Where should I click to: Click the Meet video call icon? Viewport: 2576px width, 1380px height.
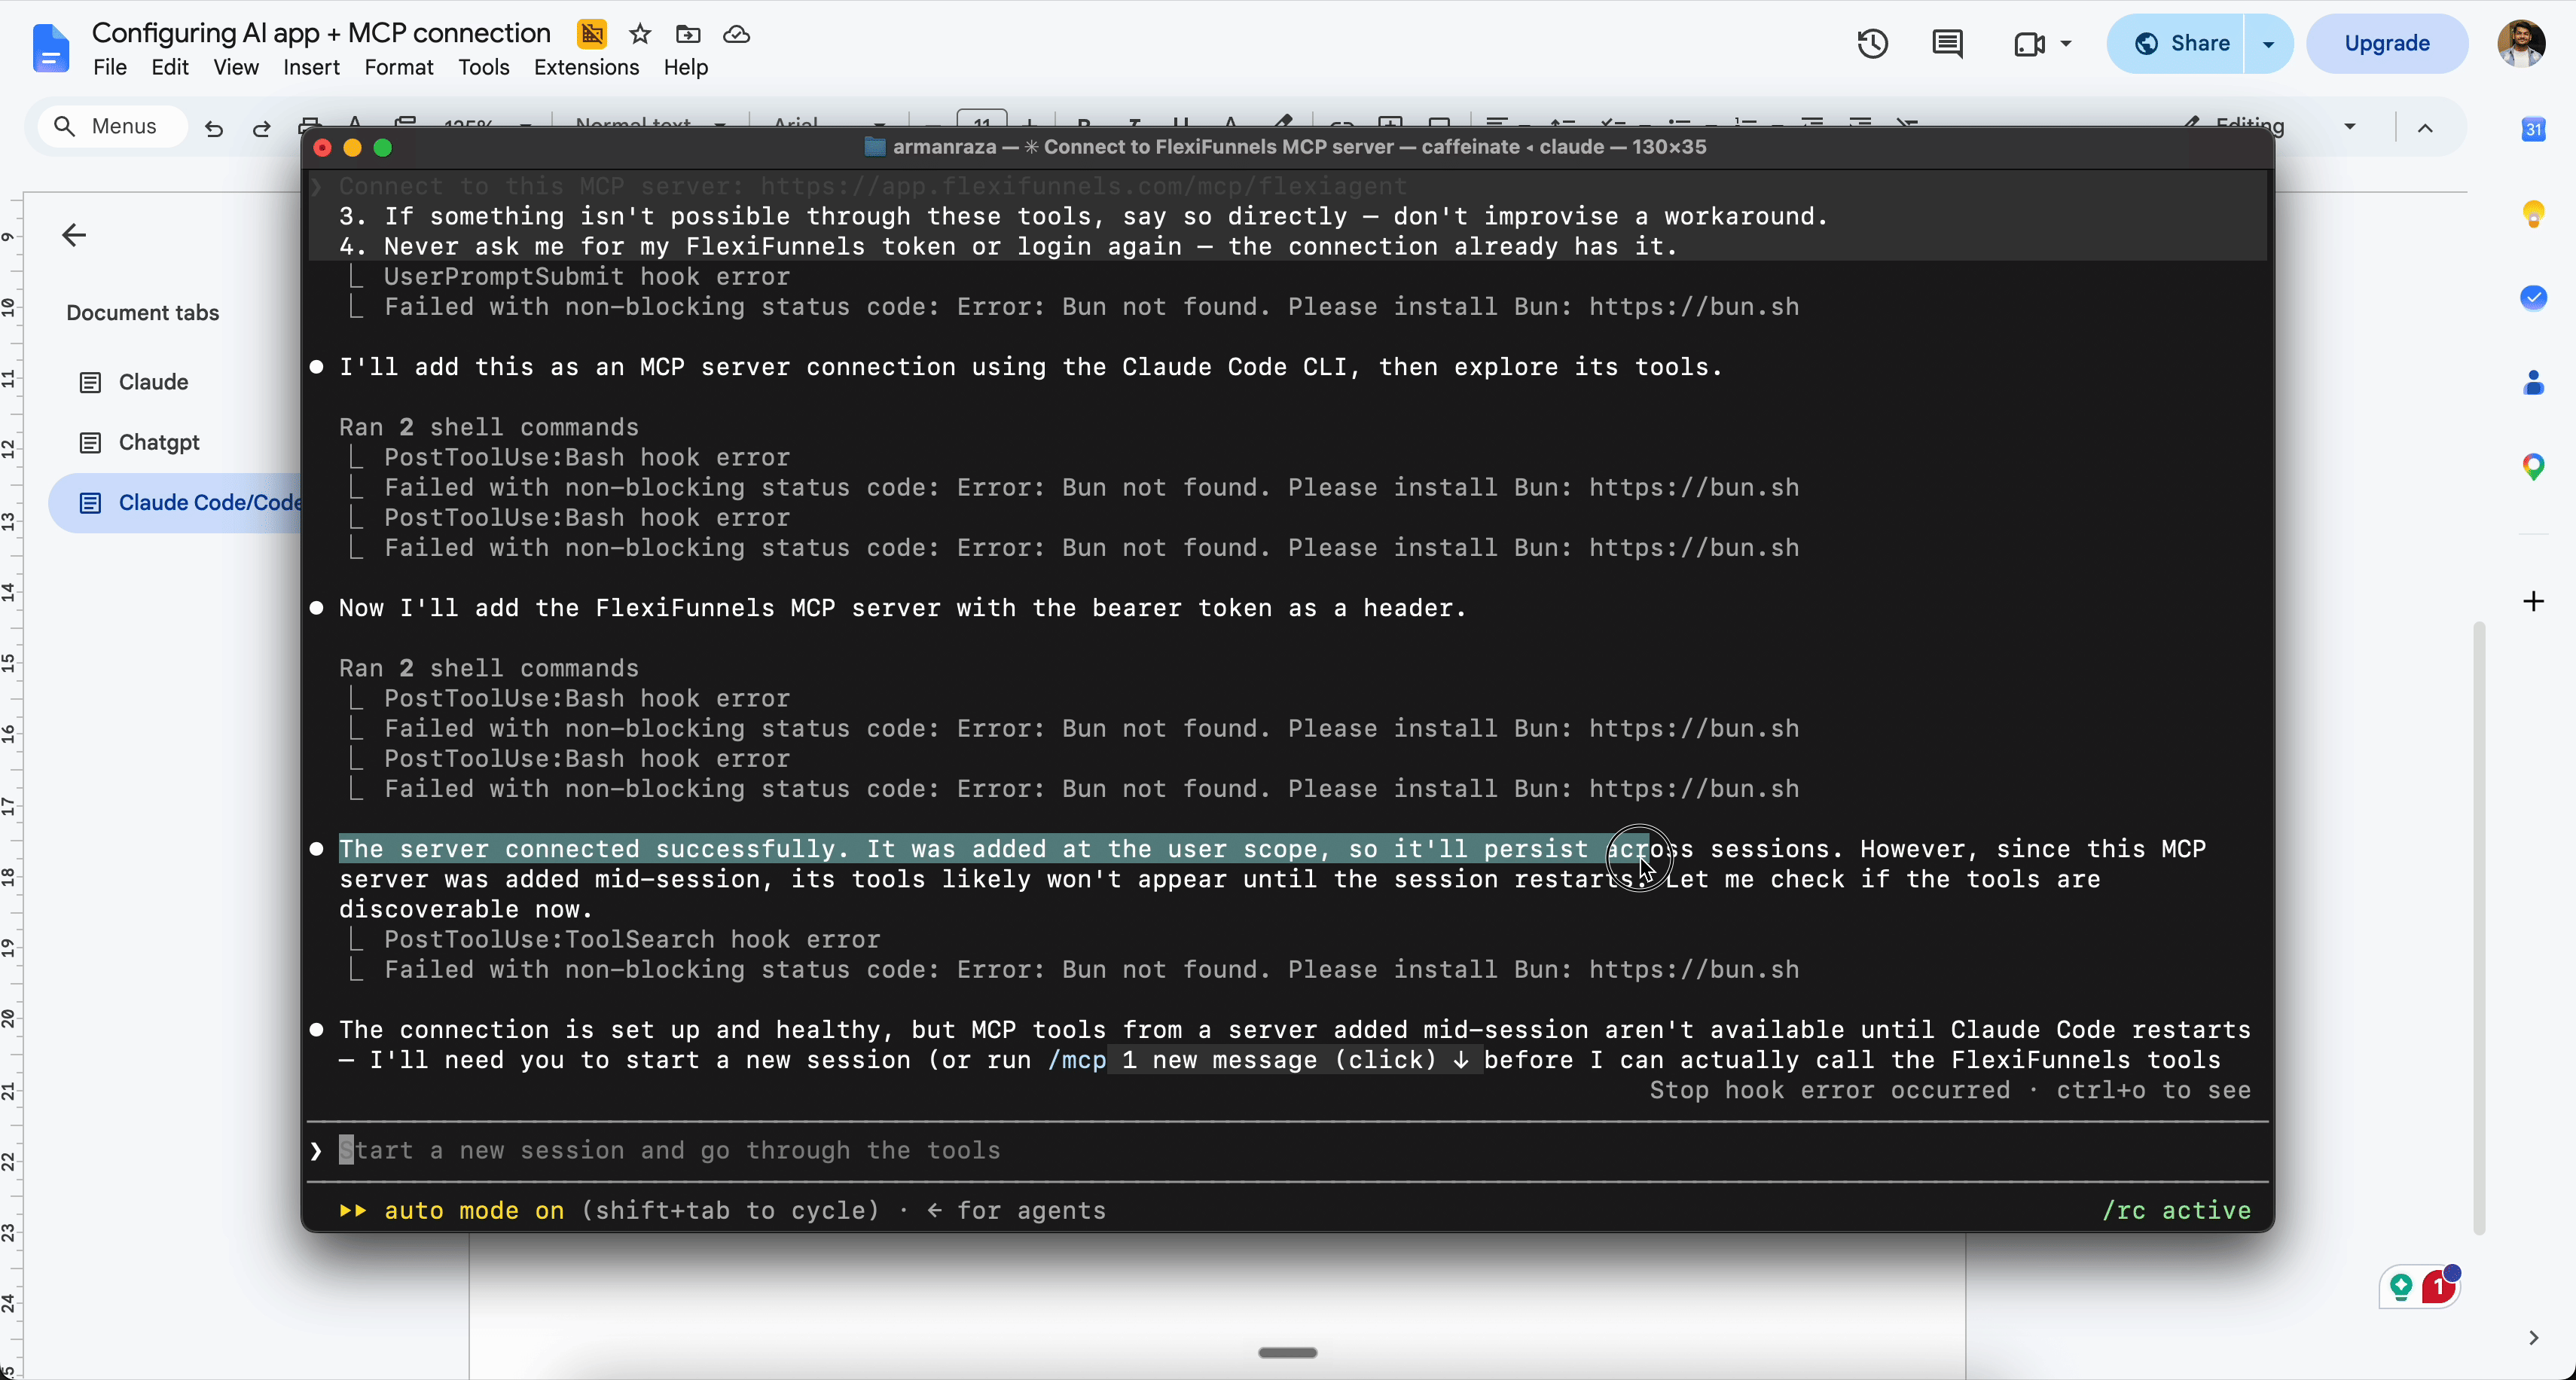click(x=2029, y=44)
